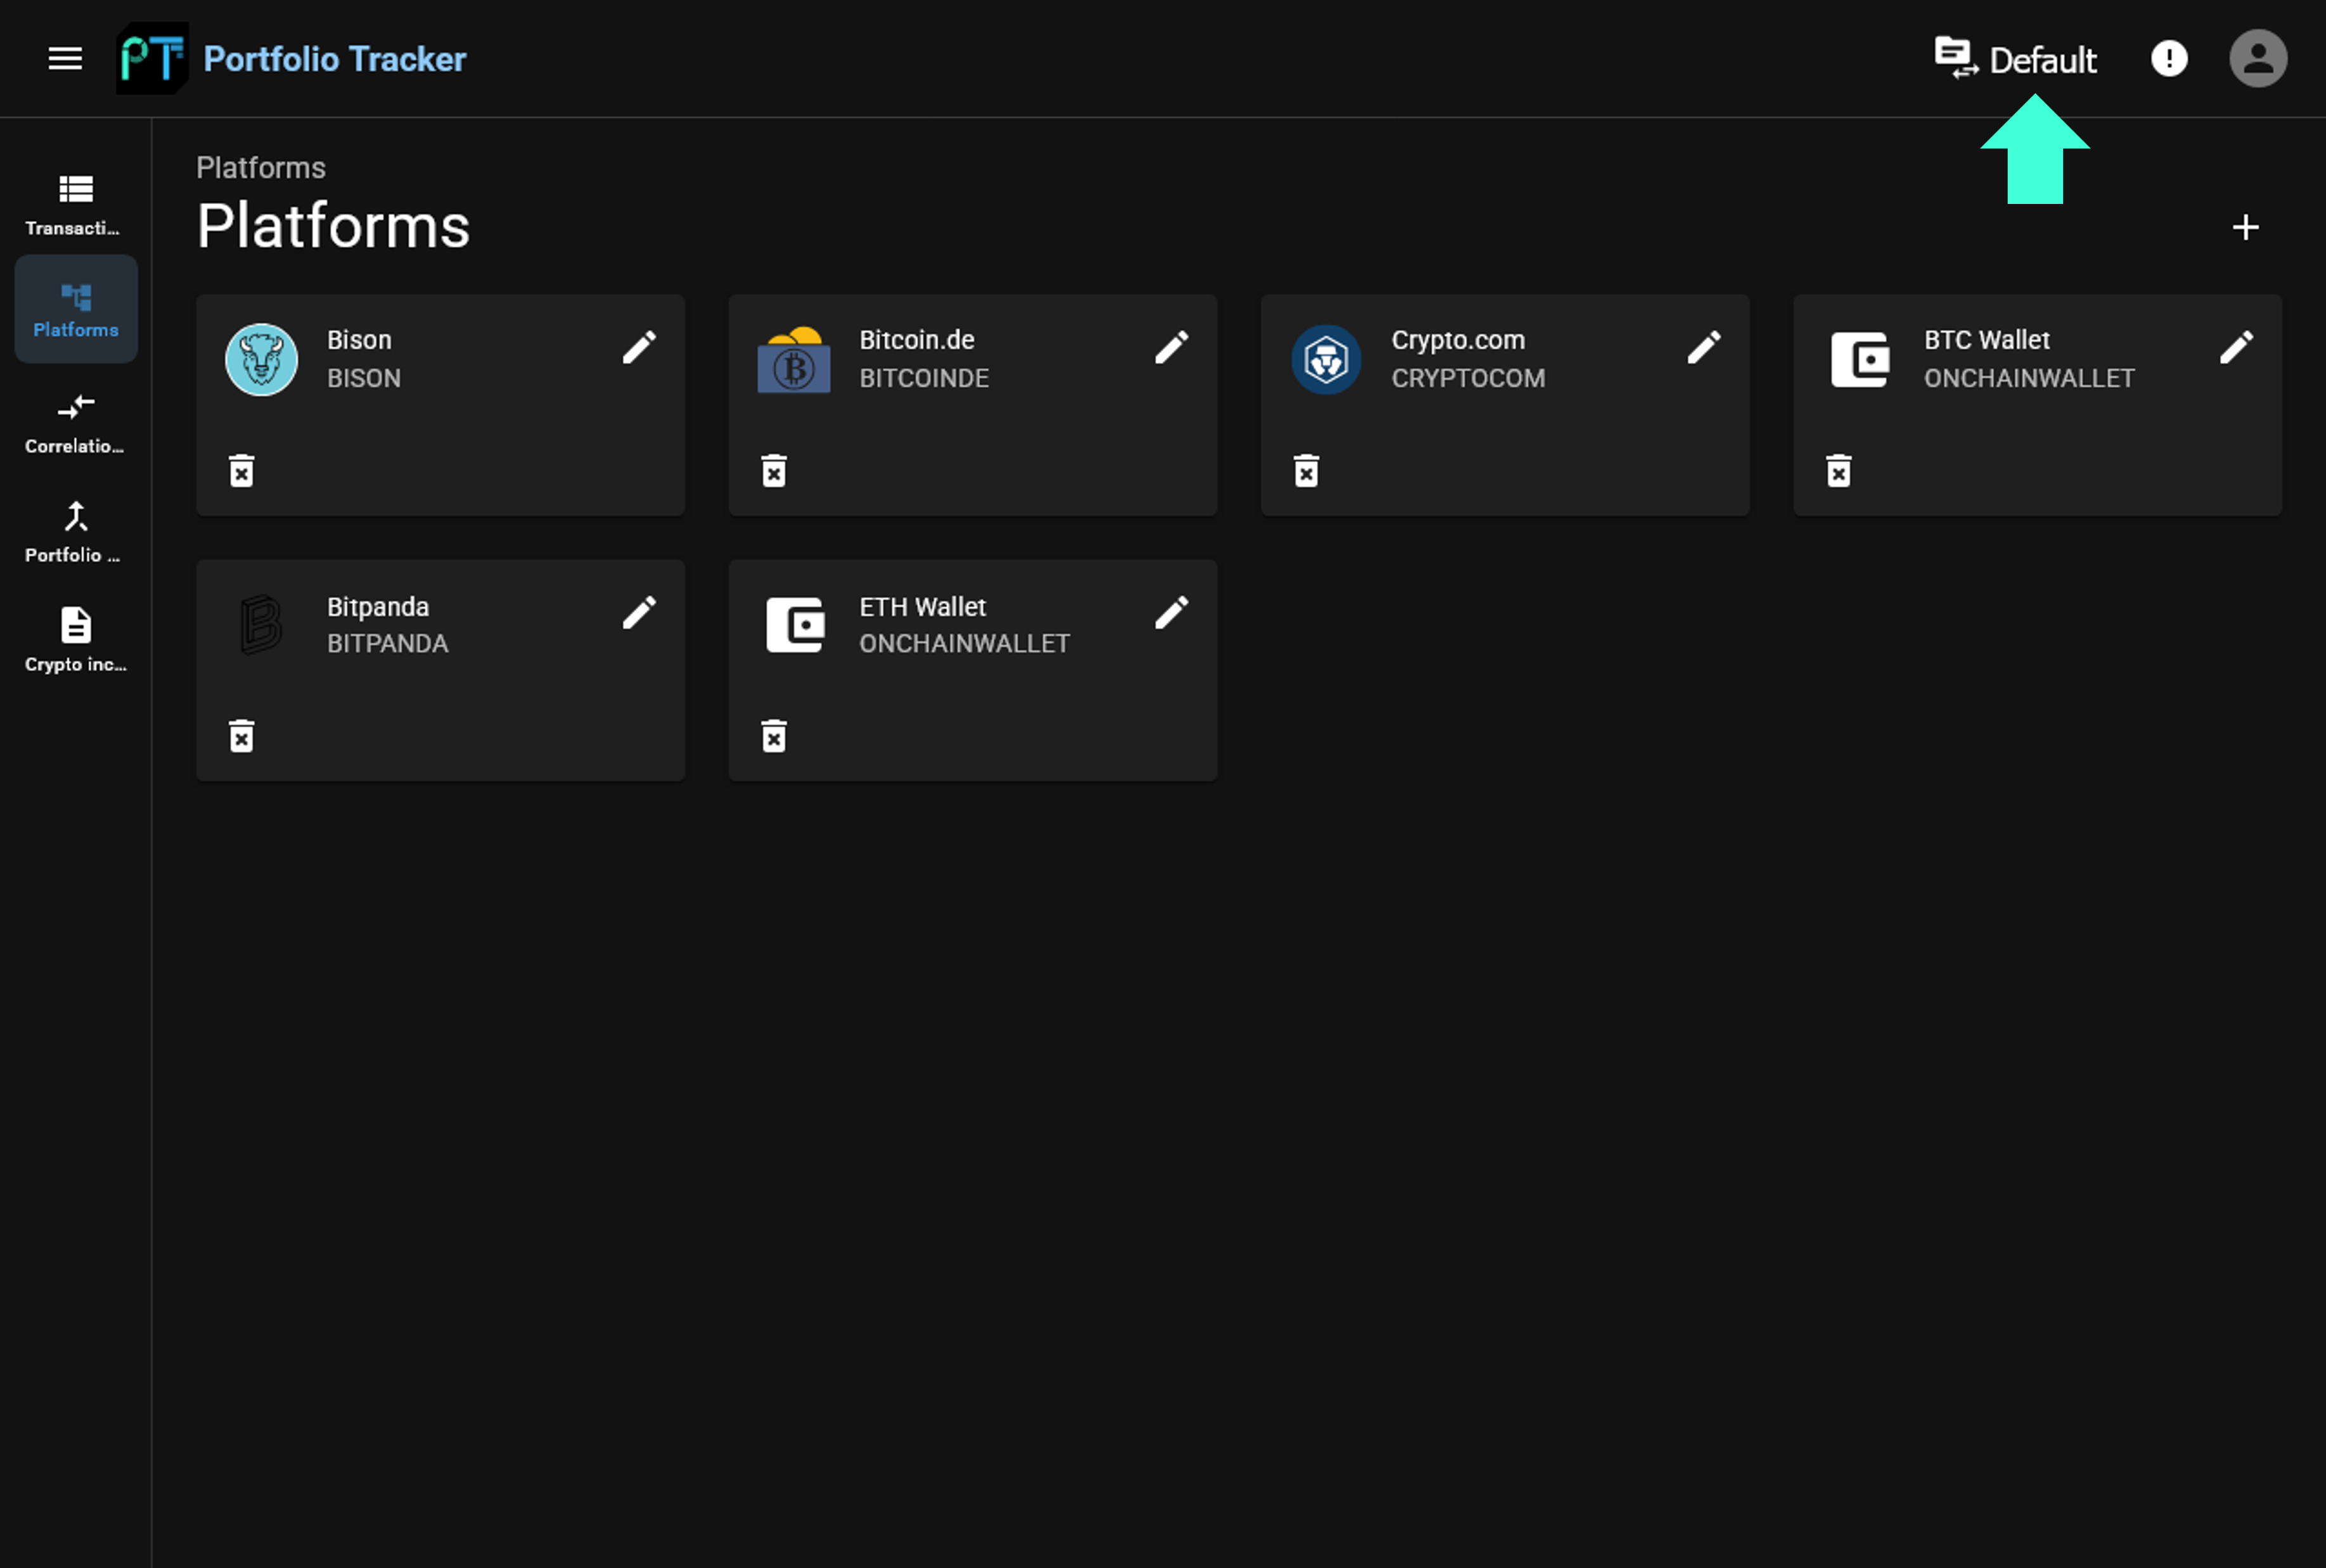Edit the ETH Wallet platform
This screenshot has height=1568, width=2326.
1171,612
